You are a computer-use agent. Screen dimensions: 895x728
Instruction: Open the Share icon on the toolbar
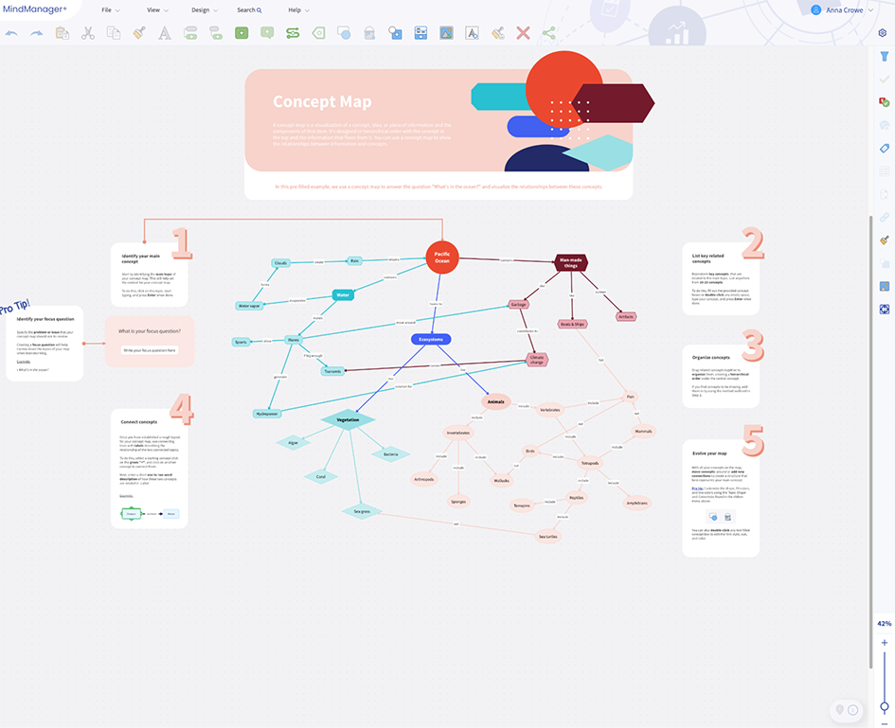tap(547, 32)
